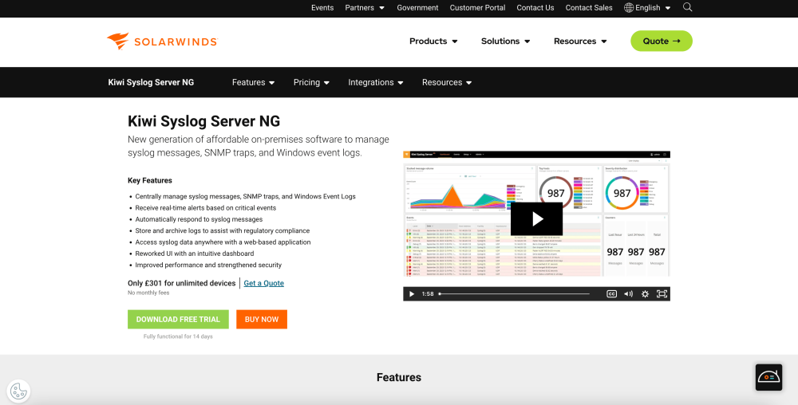Click the Features section heading

pos(399,377)
